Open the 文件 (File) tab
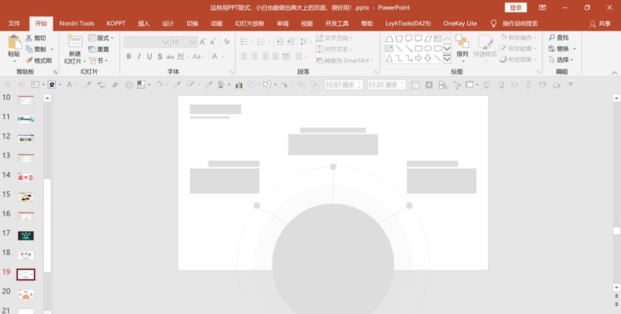621x314 pixels. point(14,23)
